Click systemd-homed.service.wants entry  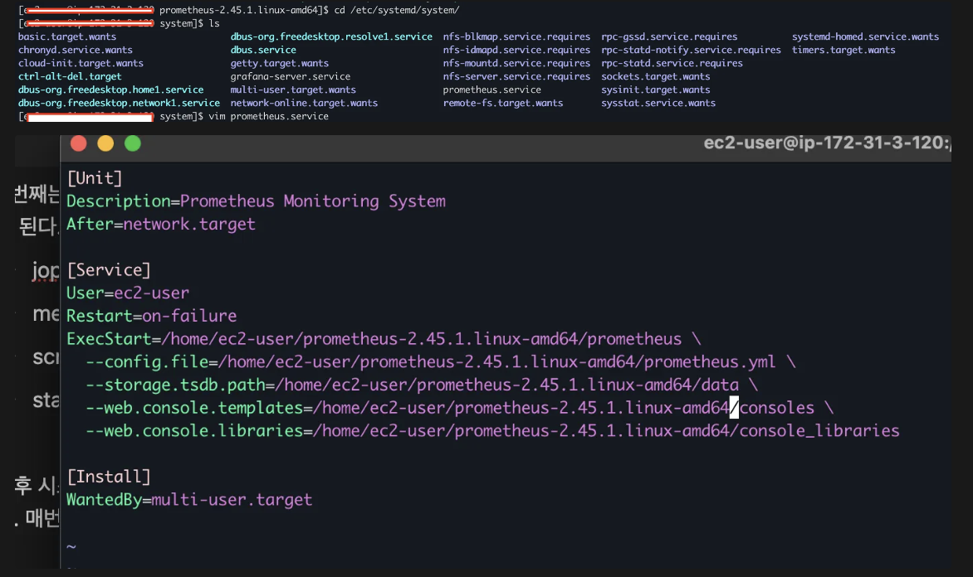point(865,36)
